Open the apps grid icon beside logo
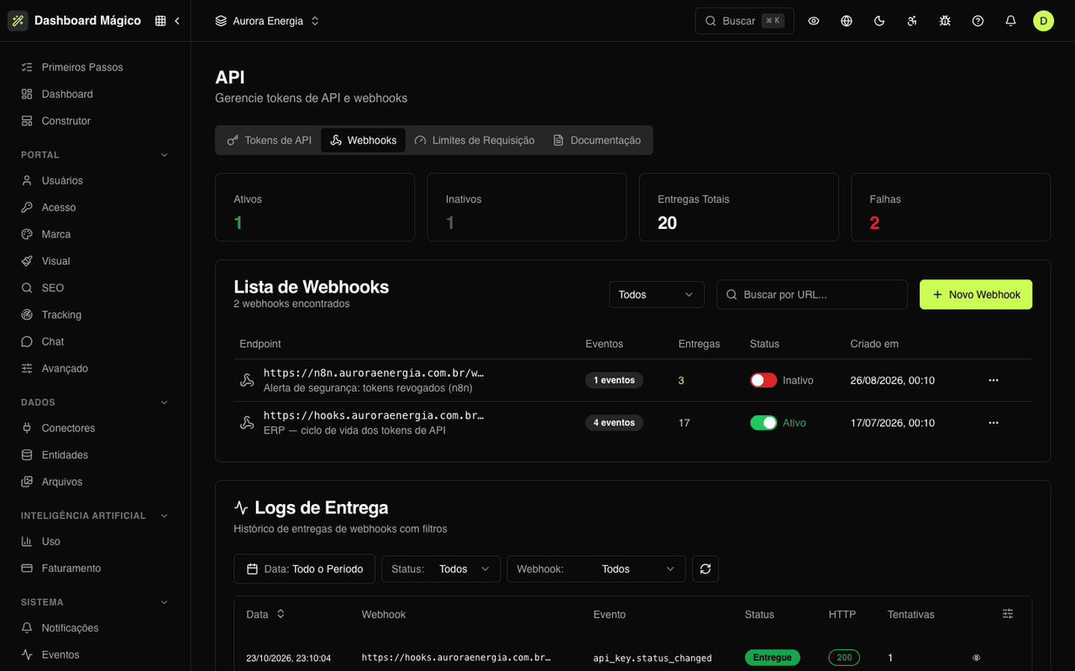 click(x=160, y=21)
